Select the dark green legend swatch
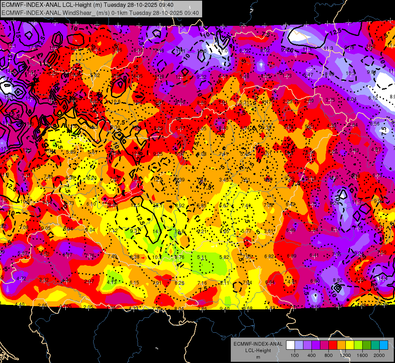 pos(367,345)
